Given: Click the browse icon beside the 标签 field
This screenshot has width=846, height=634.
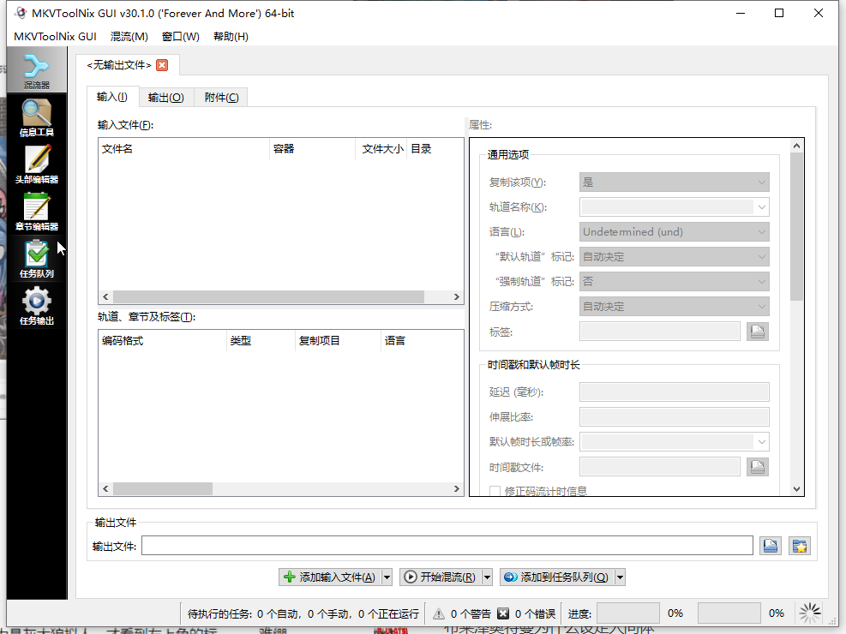Looking at the screenshot, I should [x=757, y=331].
